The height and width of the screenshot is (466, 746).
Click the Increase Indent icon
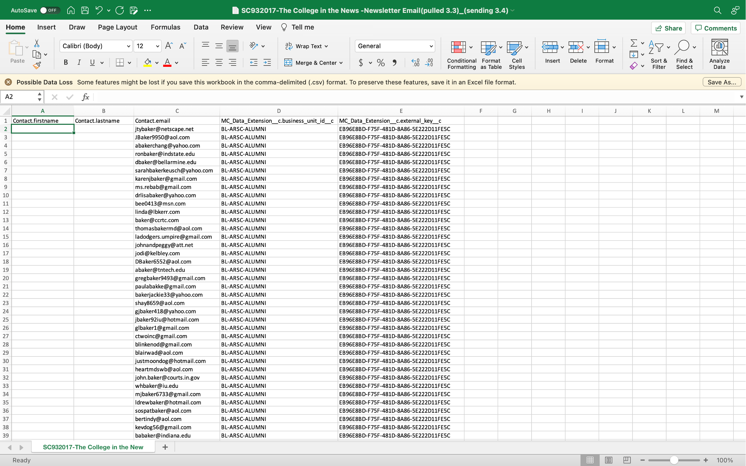(267, 63)
